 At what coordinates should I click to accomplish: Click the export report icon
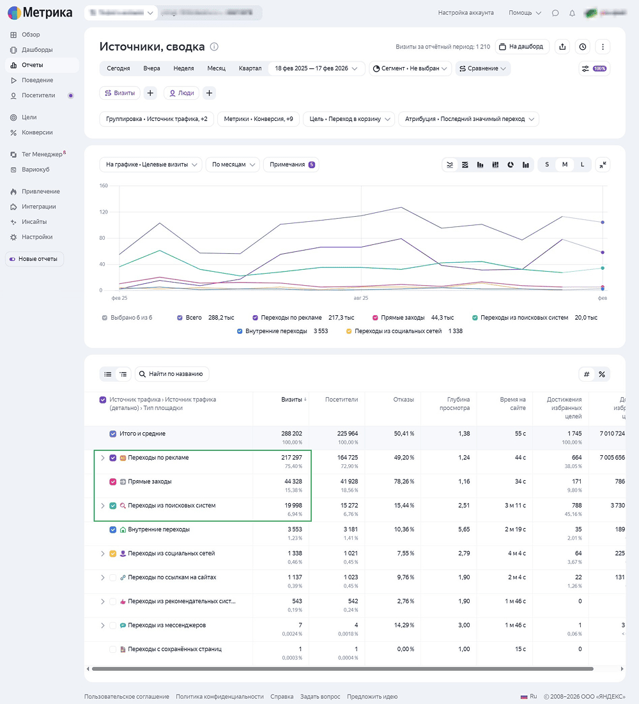point(562,47)
